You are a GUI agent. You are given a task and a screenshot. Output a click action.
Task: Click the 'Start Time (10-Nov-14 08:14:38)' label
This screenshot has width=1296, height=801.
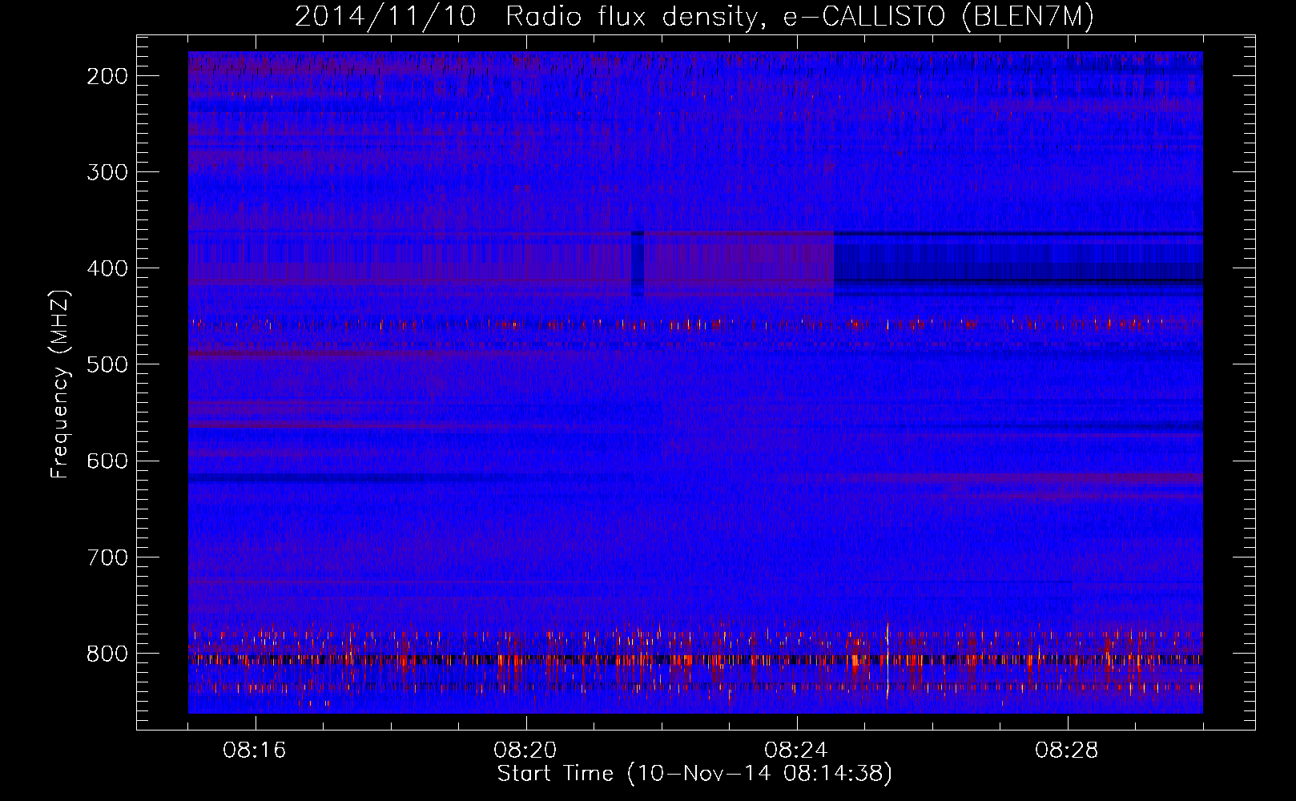click(x=694, y=775)
